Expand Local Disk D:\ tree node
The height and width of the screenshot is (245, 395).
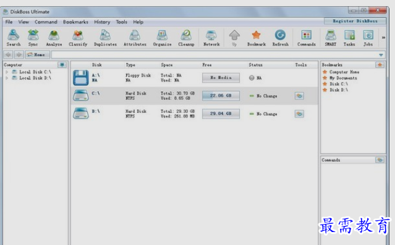pyautogui.click(x=7, y=78)
